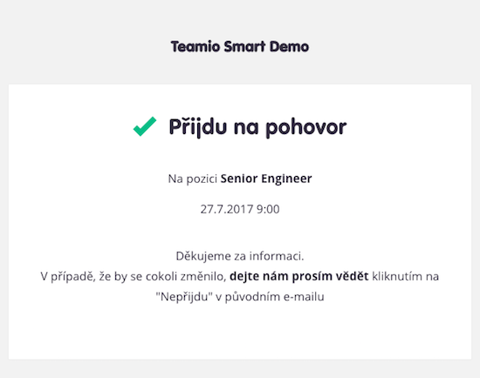
Task: Click the words "kliknutím na"
Action: point(405,276)
